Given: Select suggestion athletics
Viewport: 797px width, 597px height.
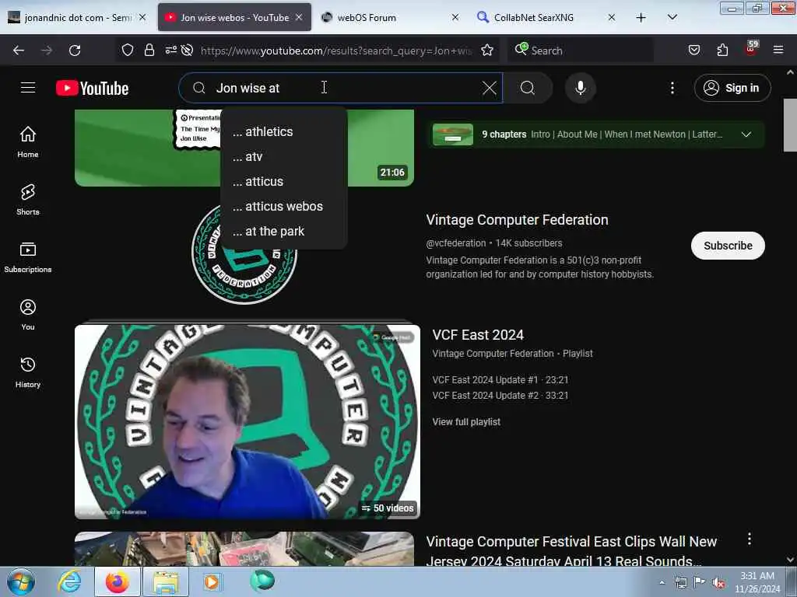Looking at the screenshot, I should point(283,131).
